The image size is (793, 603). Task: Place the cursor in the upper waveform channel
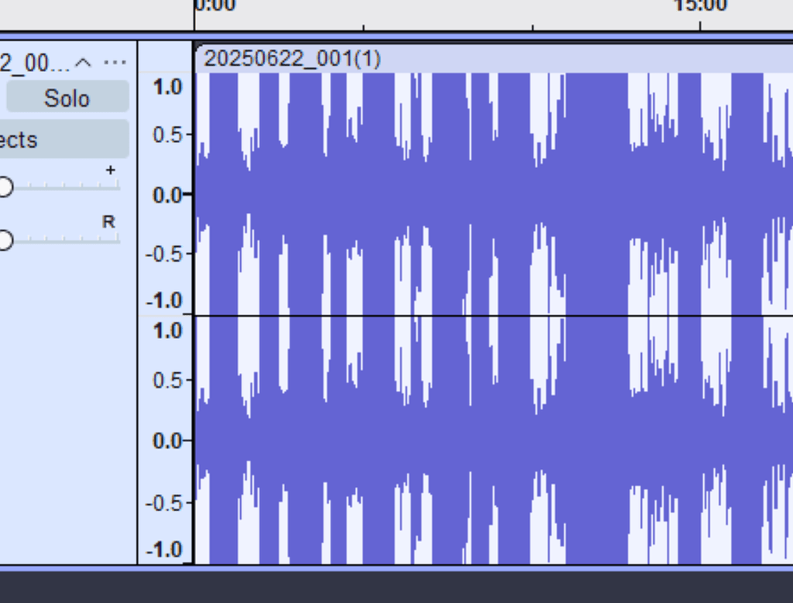465,194
